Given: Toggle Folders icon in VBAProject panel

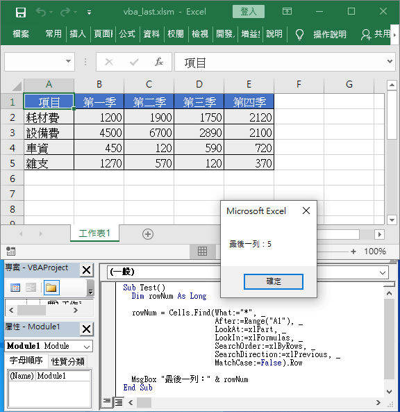Looking at the screenshot, I should pyautogui.click(x=51, y=288).
